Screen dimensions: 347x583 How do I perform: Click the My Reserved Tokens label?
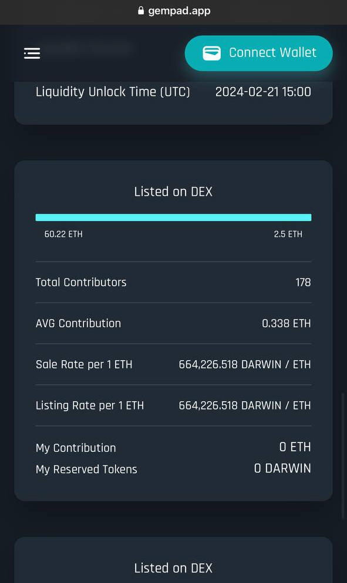pos(86,469)
